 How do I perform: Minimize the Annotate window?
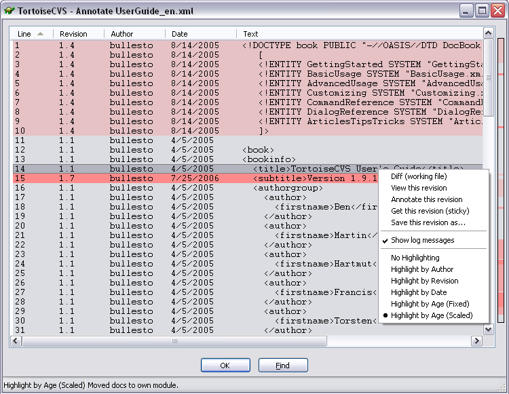(x=466, y=11)
